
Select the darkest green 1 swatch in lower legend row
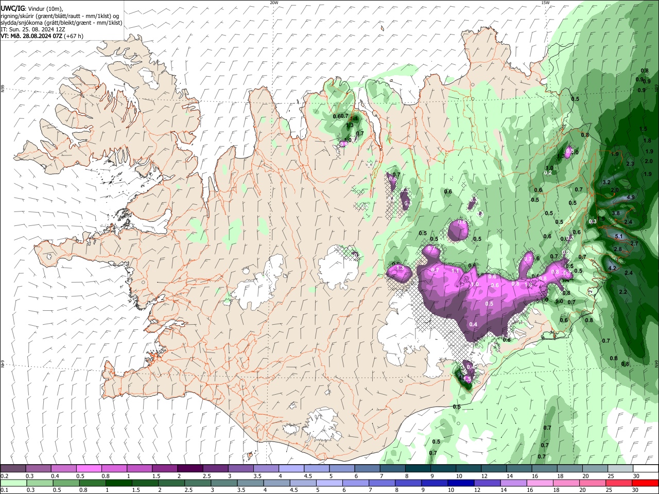click(x=118, y=483)
